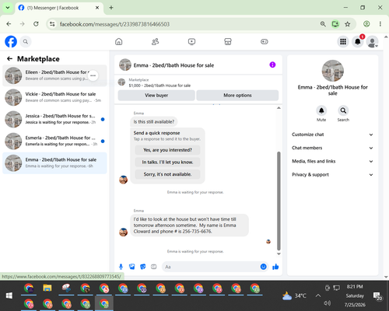Open browser zoom magnifier icon
The width and height of the screenshot is (389, 311).
coord(323,24)
